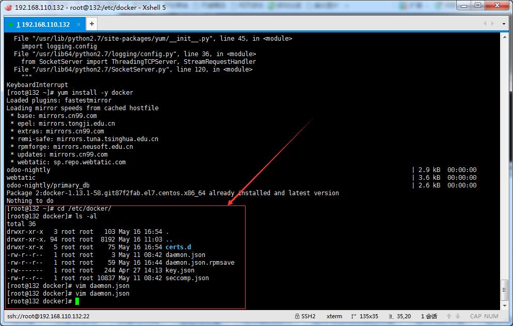Image resolution: width=513 pixels, height=326 pixels.
Task: Click the 'cd /etc/docker/' command line
Action: click(x=59, y=209)
